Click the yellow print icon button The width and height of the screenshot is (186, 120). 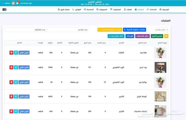tap(166, 36)
